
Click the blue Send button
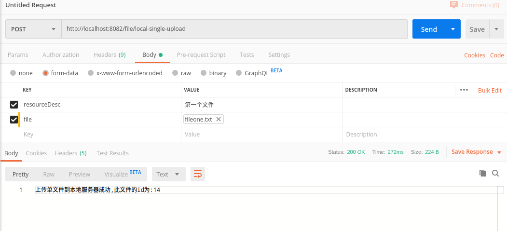[428, 29]
